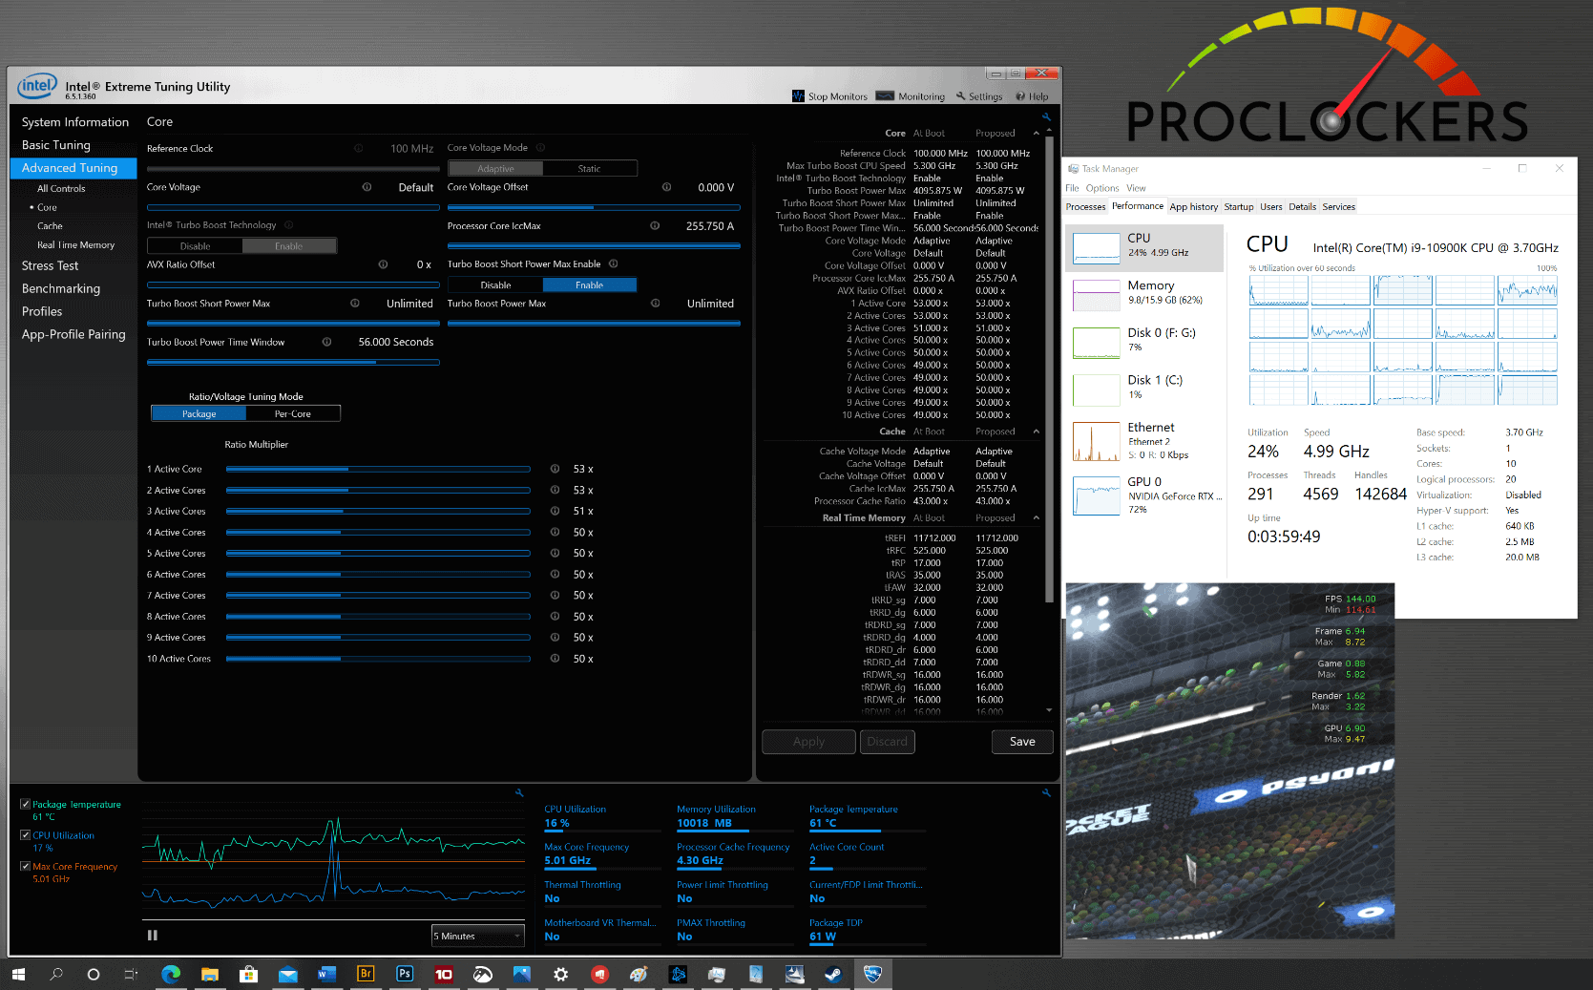Click Save profile button

pyautogui.click(x=1022, y=742)
